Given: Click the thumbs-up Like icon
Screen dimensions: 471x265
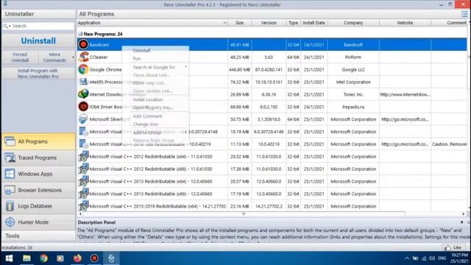Looking at the screenshot, I should pos(447,247).
